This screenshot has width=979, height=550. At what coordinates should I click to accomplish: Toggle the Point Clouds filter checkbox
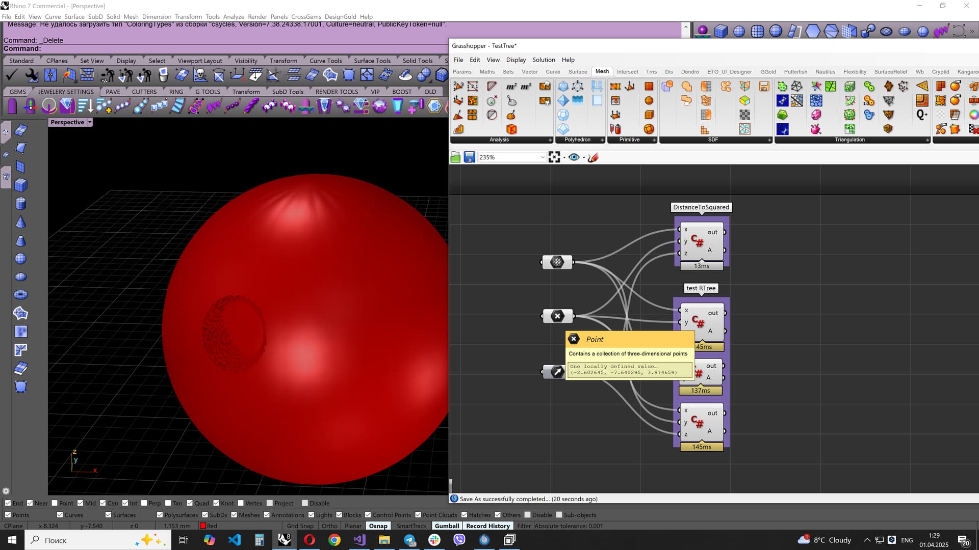tap(418, 515)
